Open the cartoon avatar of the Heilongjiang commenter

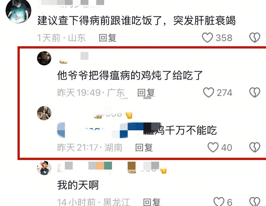[x=44, y=168]
